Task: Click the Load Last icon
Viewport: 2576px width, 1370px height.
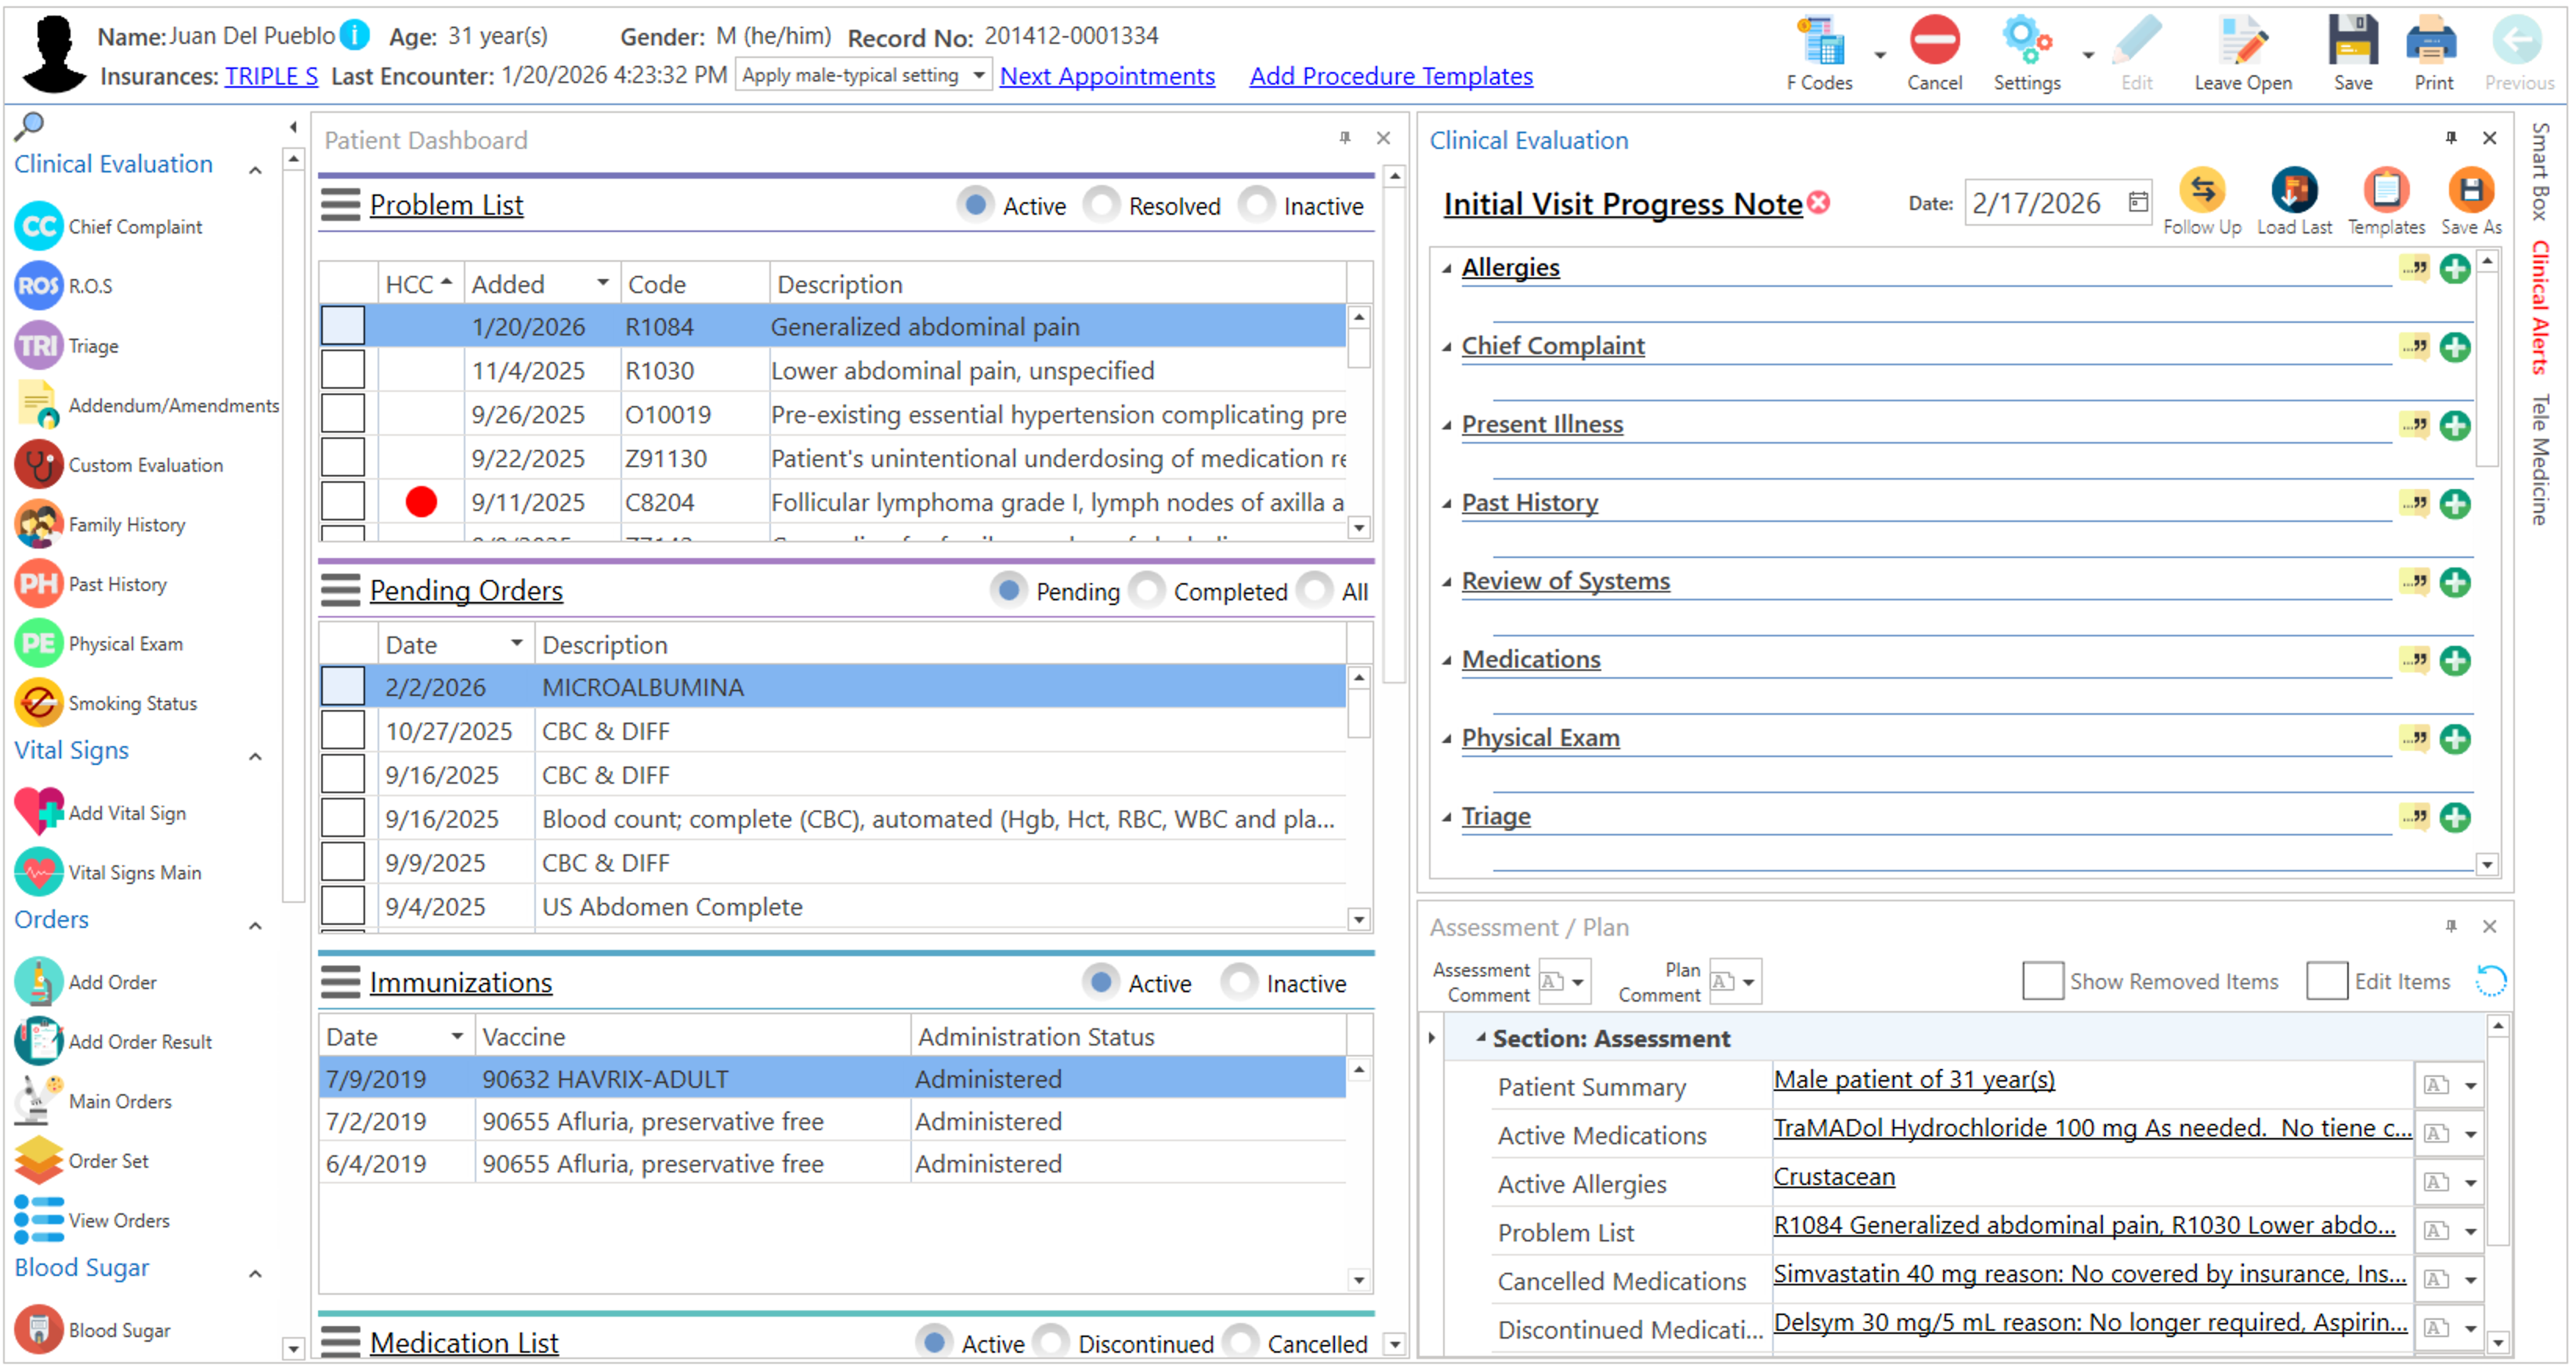Action: [2293, 190]
